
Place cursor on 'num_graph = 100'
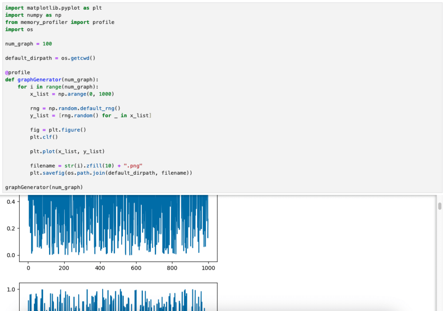(x=28, y=44)
